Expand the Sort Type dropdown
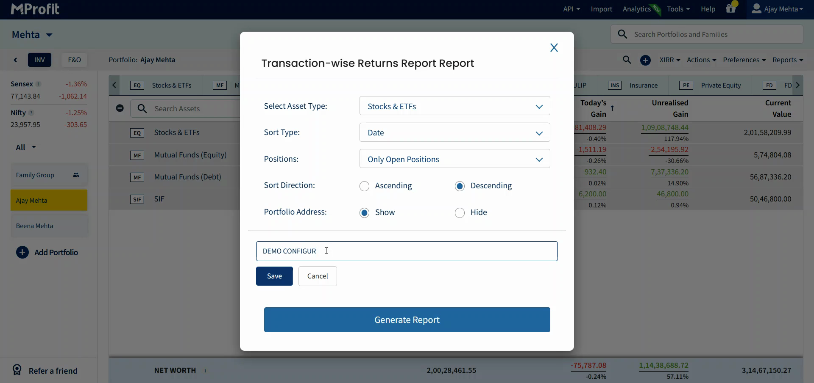This screenshot has height=383, width=814. pos(454,132)
